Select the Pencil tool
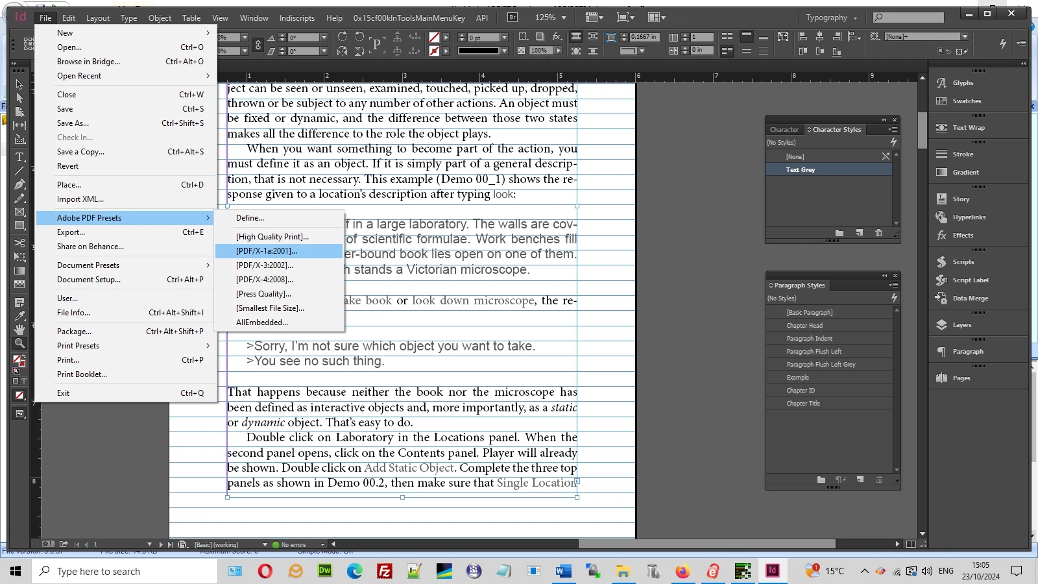Viewport: 1038px width, 584px height. point(19,198)
